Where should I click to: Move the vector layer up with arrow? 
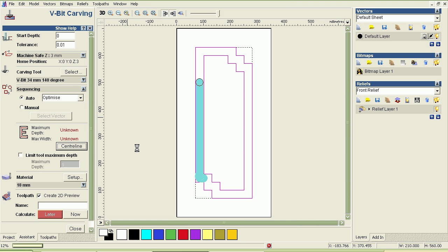[x=432, y=44]
